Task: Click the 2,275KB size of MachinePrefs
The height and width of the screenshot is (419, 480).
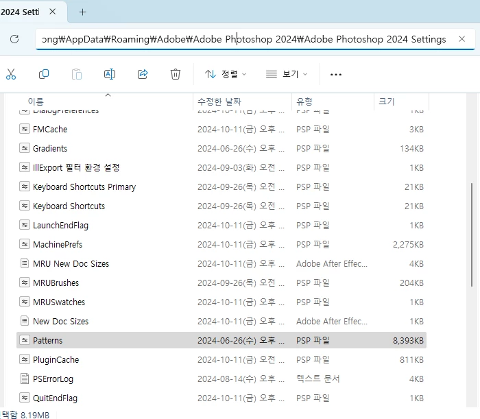Action: [409, 245]
